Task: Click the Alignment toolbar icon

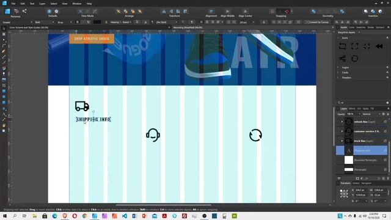Action: [211, 11]
